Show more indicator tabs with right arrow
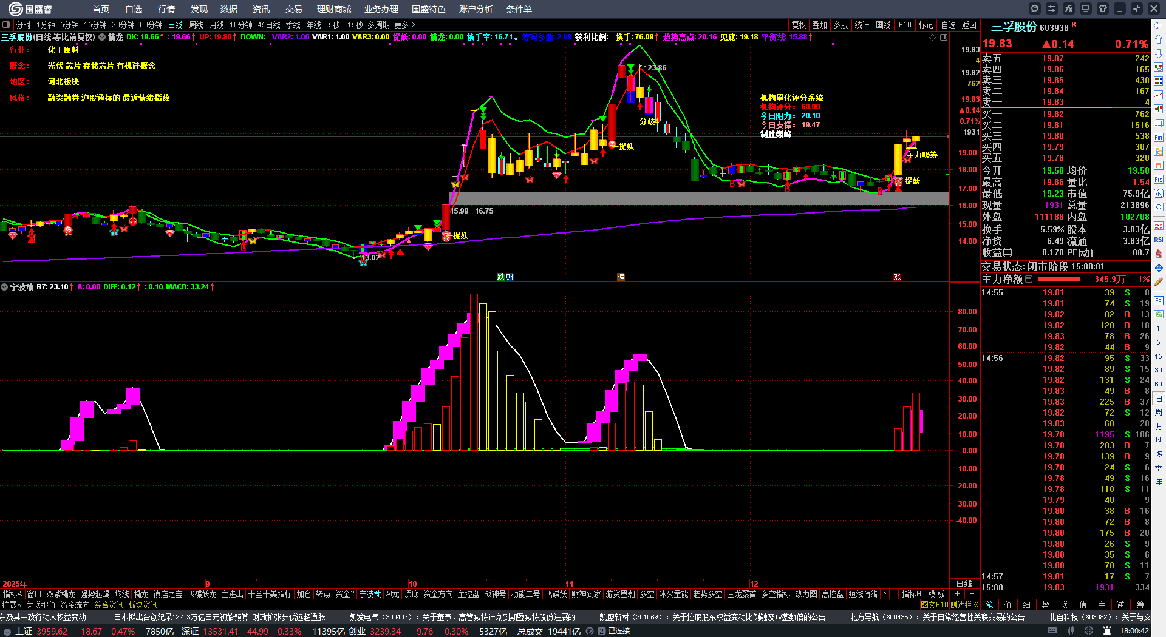1166x637 pixels. pyautogui.click(x=884, y=594)
